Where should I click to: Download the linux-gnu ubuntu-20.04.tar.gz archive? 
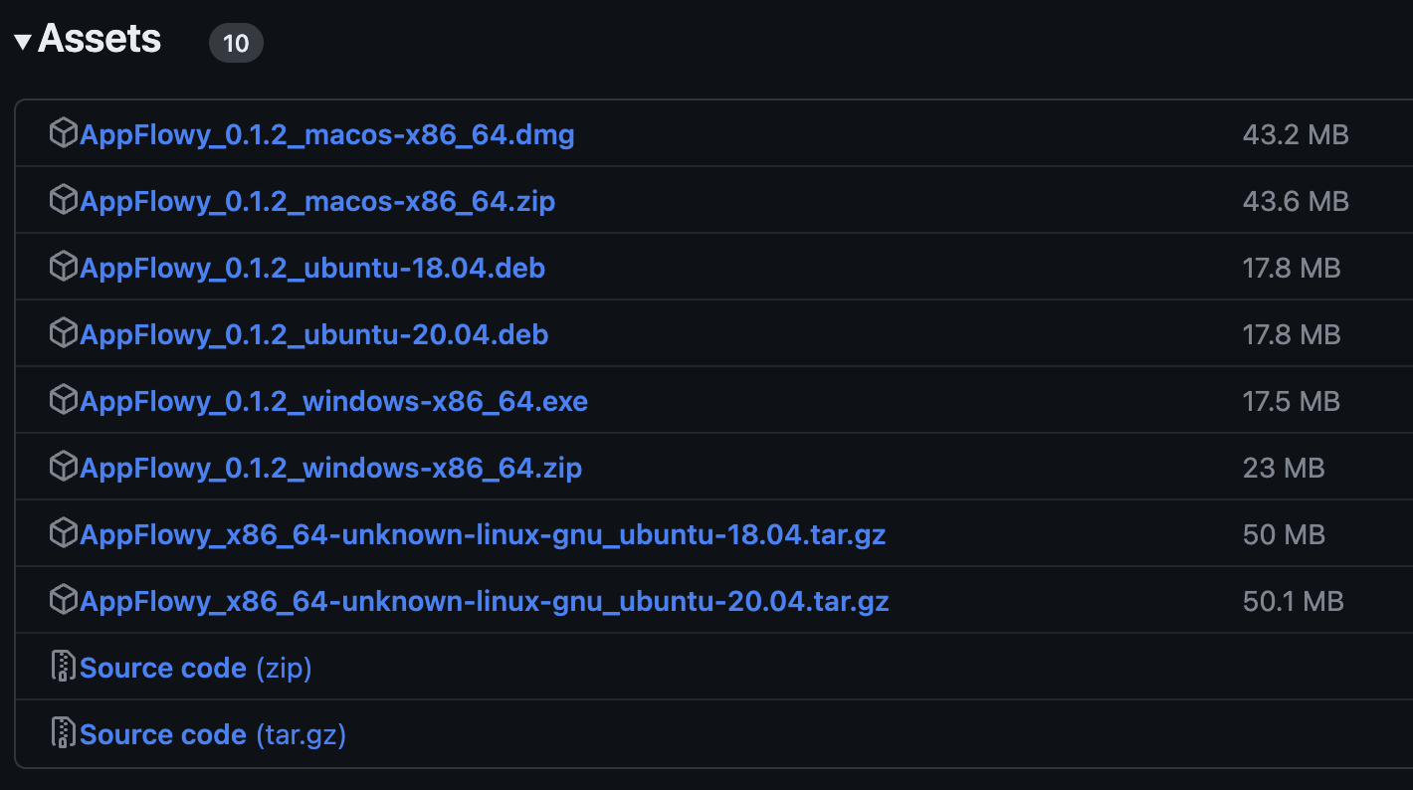(484, 601)
